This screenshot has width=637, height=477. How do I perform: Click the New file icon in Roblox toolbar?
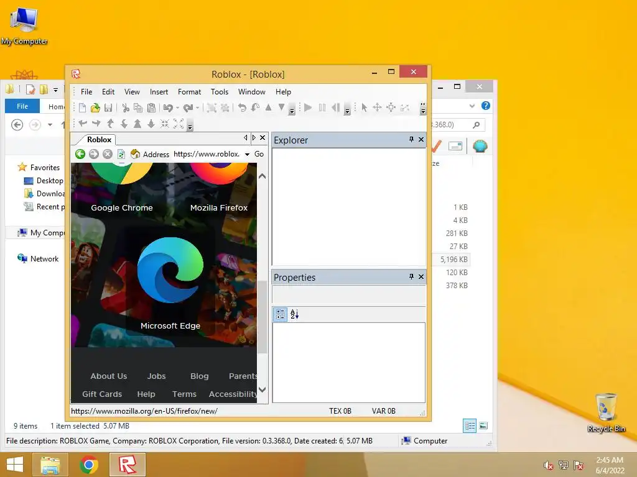point(83,107)
